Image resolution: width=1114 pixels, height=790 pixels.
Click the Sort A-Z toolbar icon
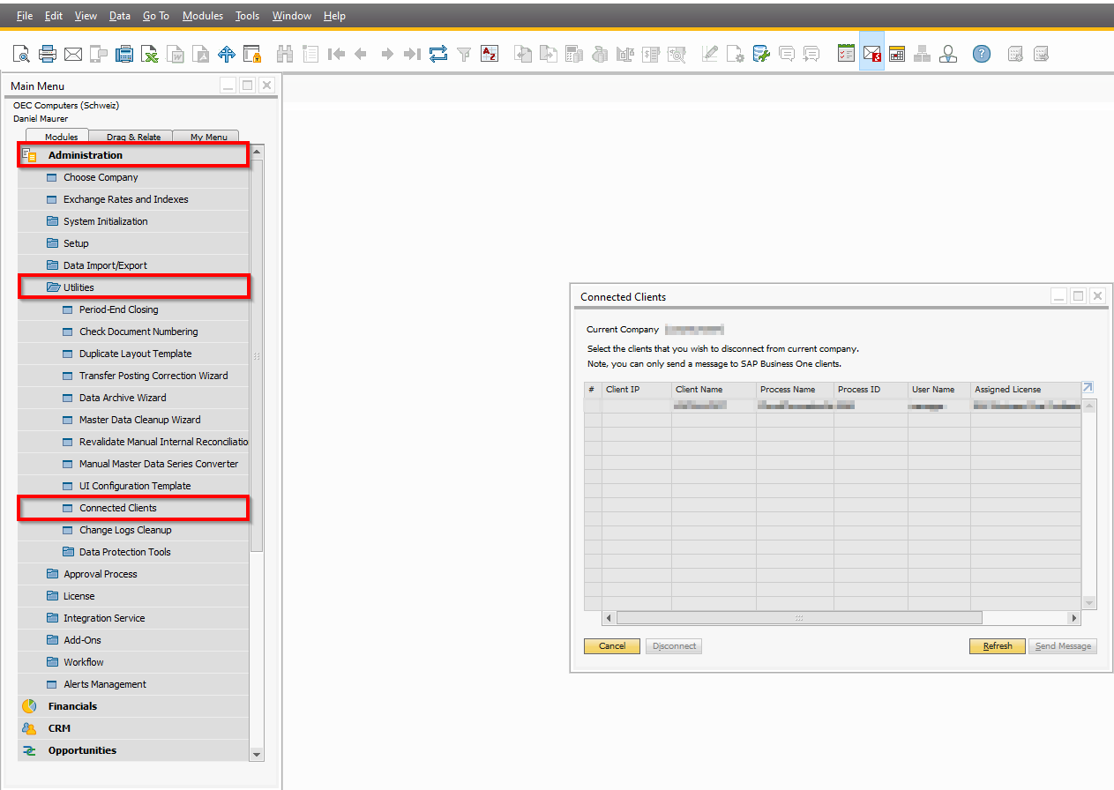(x=490, y=54)
